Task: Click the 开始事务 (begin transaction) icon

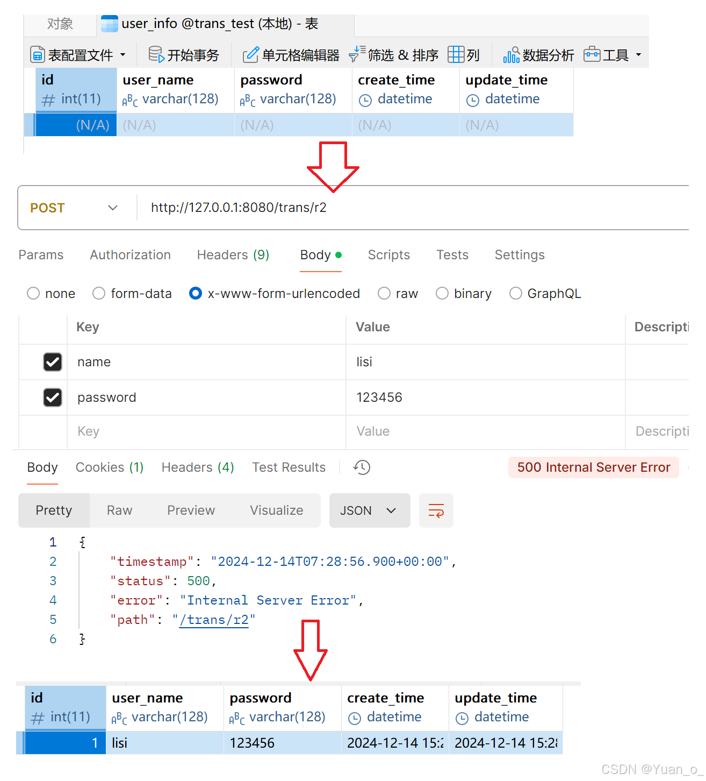Action: 156,54
